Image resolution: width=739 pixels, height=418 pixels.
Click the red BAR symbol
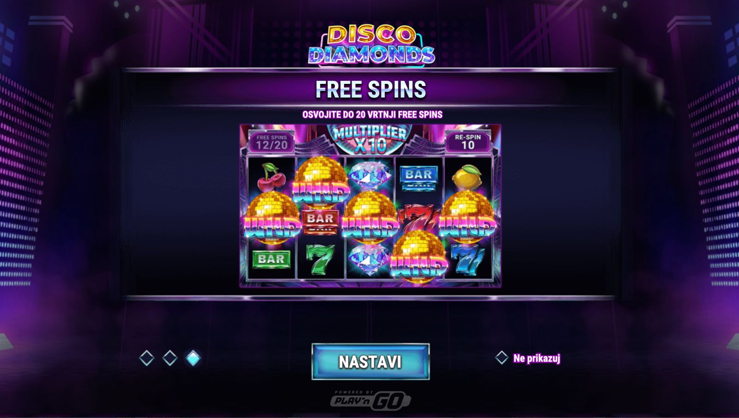[320, 220]
